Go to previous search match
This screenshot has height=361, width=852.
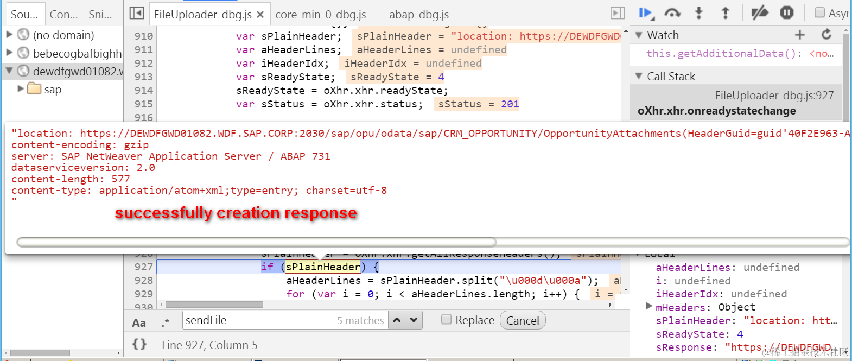[x=397, y=320]
